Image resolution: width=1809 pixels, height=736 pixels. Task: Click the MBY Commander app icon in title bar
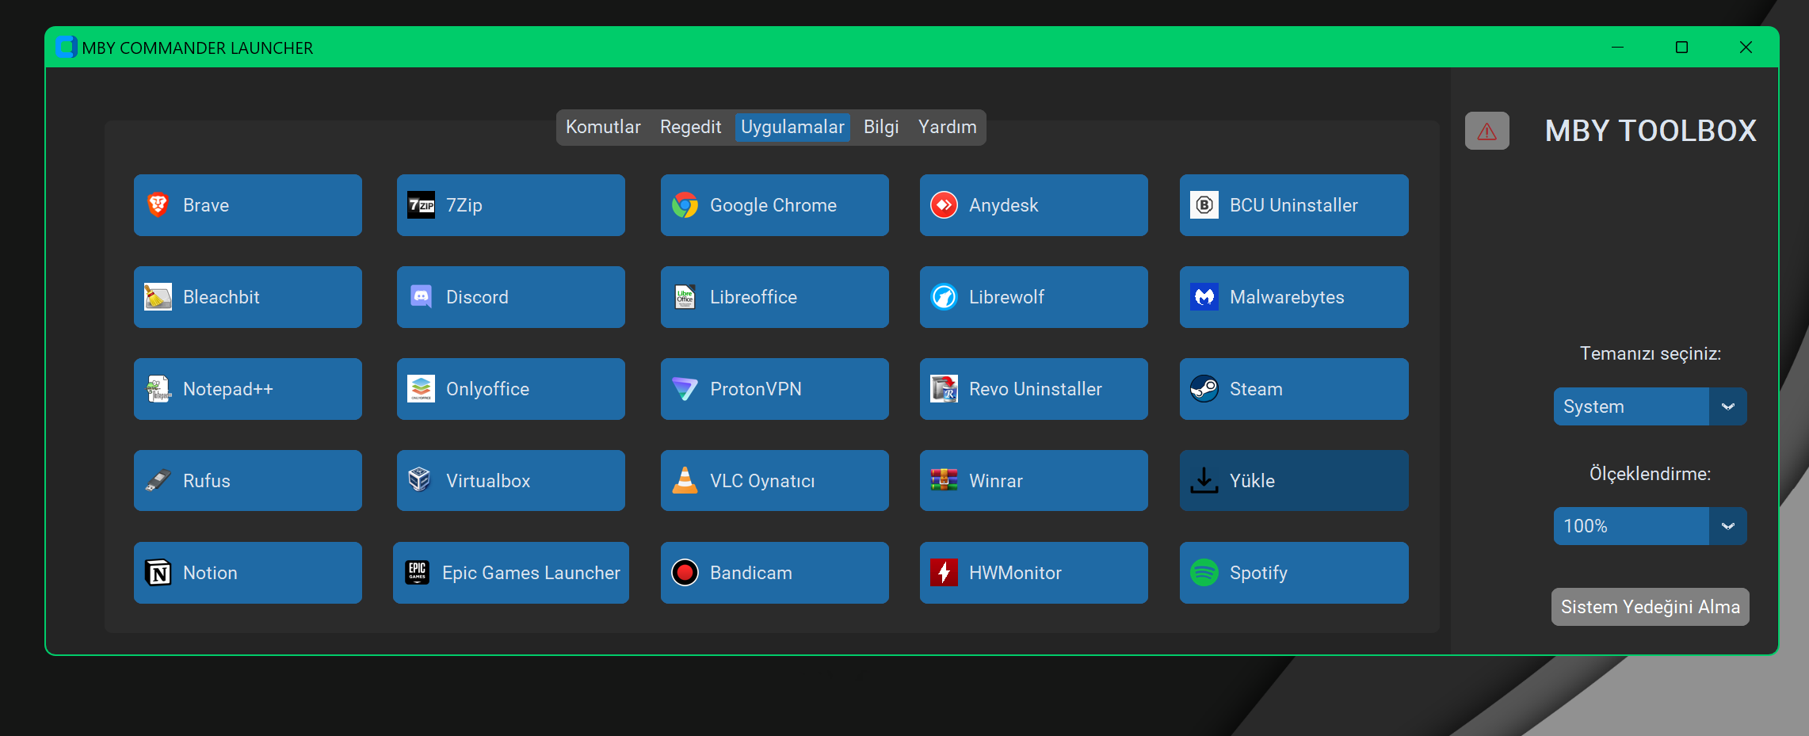pyautogui.click(x=67, y=48)
